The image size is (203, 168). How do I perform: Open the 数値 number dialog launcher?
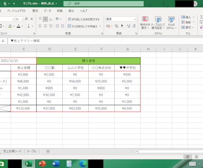tap(136, 34)
